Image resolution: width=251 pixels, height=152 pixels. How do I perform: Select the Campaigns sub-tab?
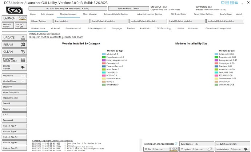pos(117,28)
